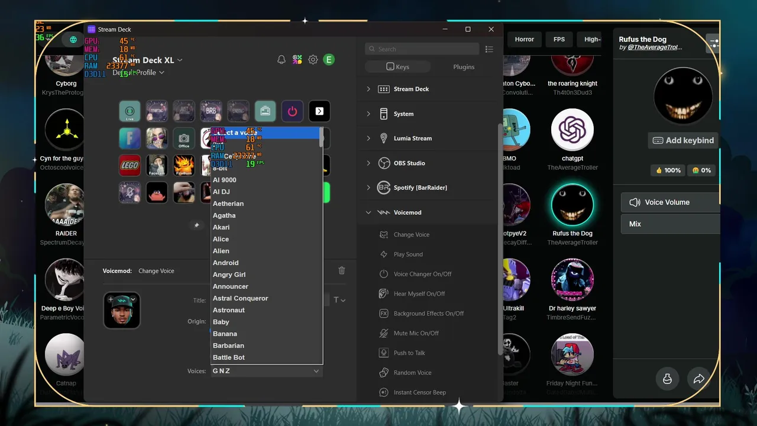
Task: Add Mute Mic On/Off action
Action: (416, 333)
